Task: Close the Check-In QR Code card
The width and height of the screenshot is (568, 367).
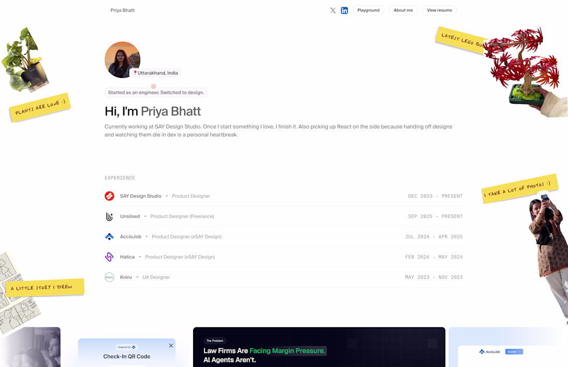Action: click(x=171, y=346)
